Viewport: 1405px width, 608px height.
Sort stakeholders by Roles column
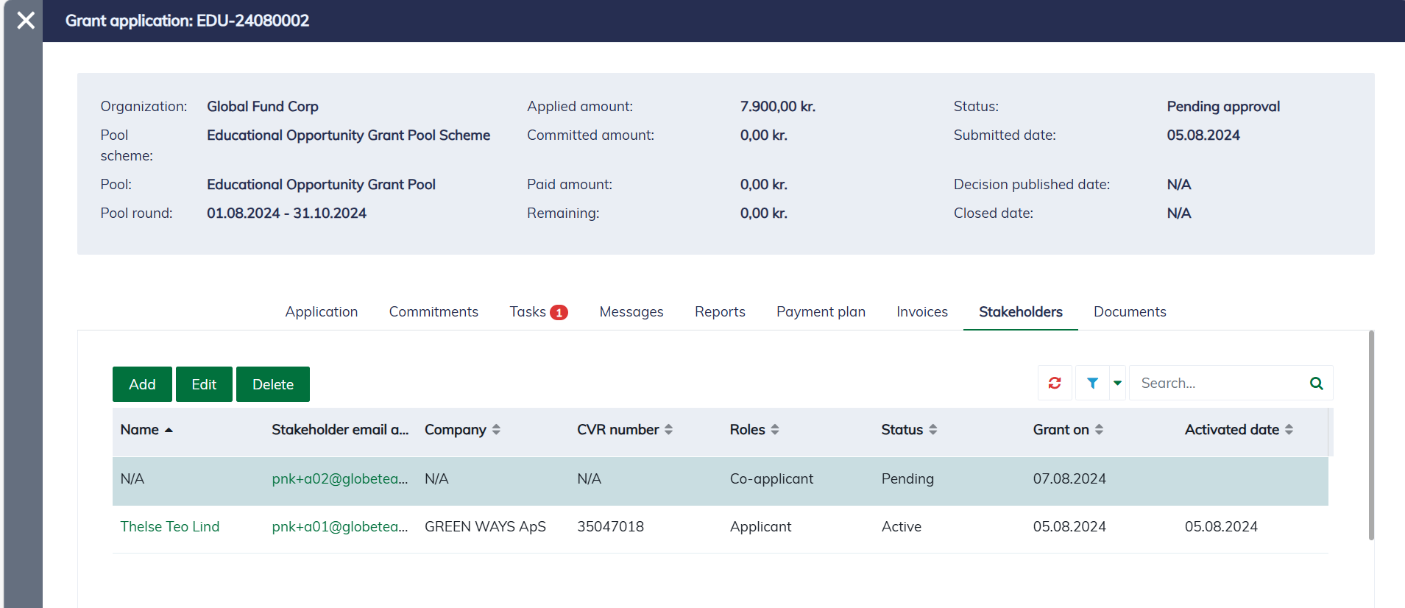pyautogui.click(x=774, y=430)
